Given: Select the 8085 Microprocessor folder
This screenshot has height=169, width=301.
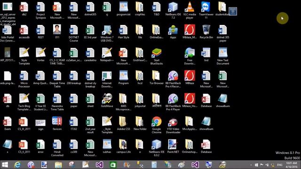Looking at the screenshot, I should click(x=123, y=102).
